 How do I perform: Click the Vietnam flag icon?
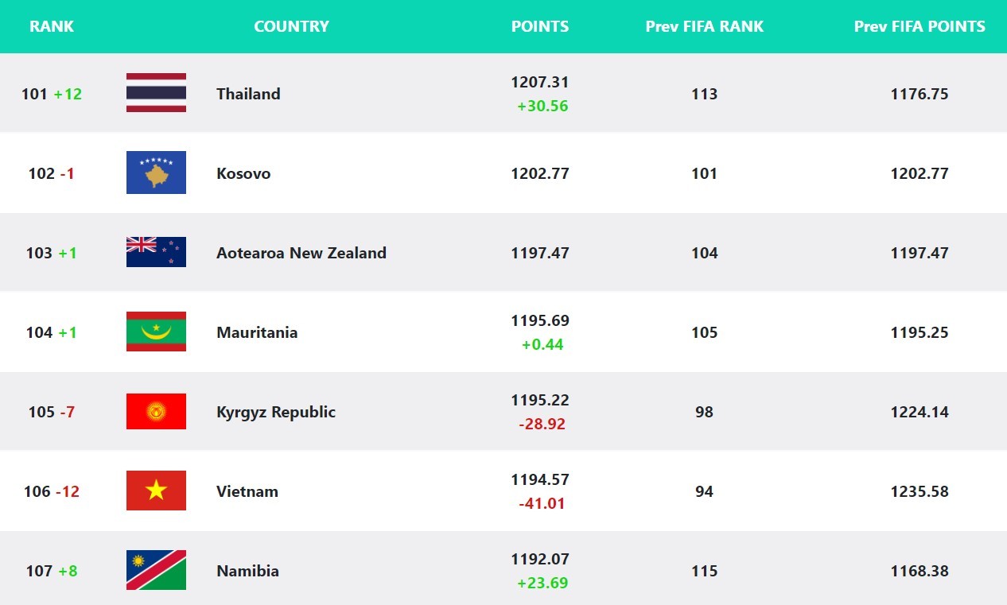point(156,491)
